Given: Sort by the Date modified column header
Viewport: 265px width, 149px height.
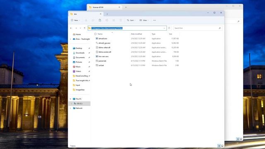Looking at the screenshot, I should pyautogui.click(x=136, y=34).
